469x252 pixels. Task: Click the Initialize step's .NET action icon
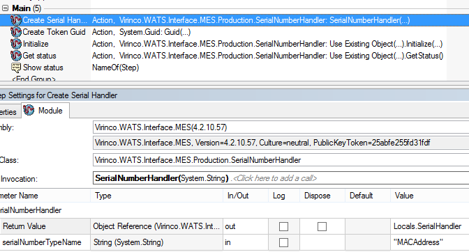coord(16,44)
